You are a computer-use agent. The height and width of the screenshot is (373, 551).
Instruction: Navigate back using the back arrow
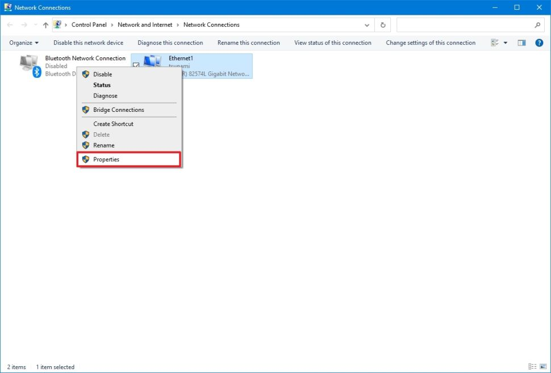tap(9, 24)
